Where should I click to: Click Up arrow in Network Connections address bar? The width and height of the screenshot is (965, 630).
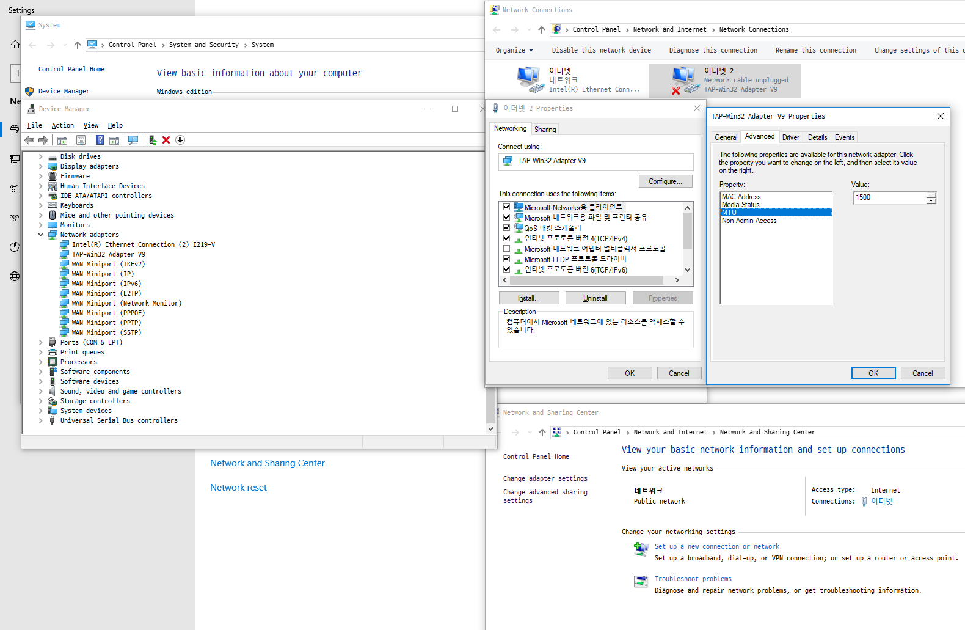(541, 29)
